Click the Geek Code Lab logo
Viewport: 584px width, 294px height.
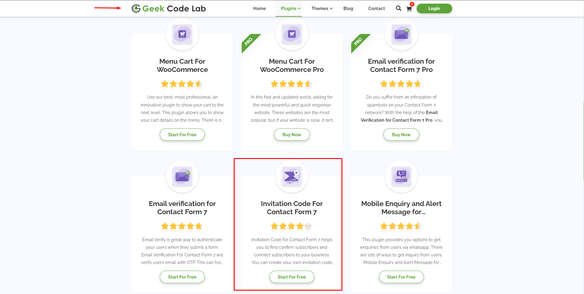[169, 8]
